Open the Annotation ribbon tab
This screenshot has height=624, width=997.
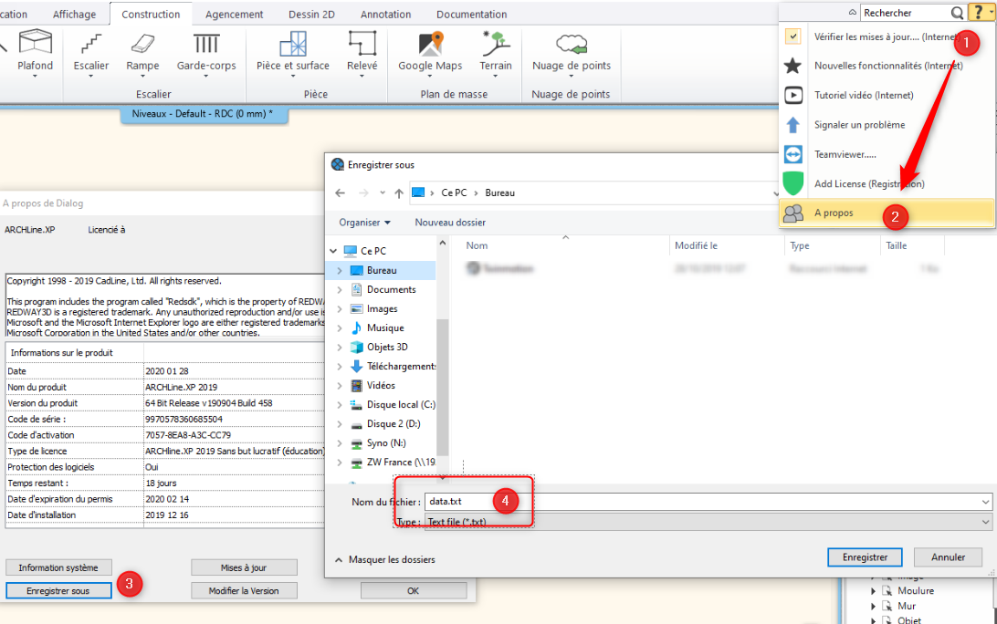pos(385,14)
